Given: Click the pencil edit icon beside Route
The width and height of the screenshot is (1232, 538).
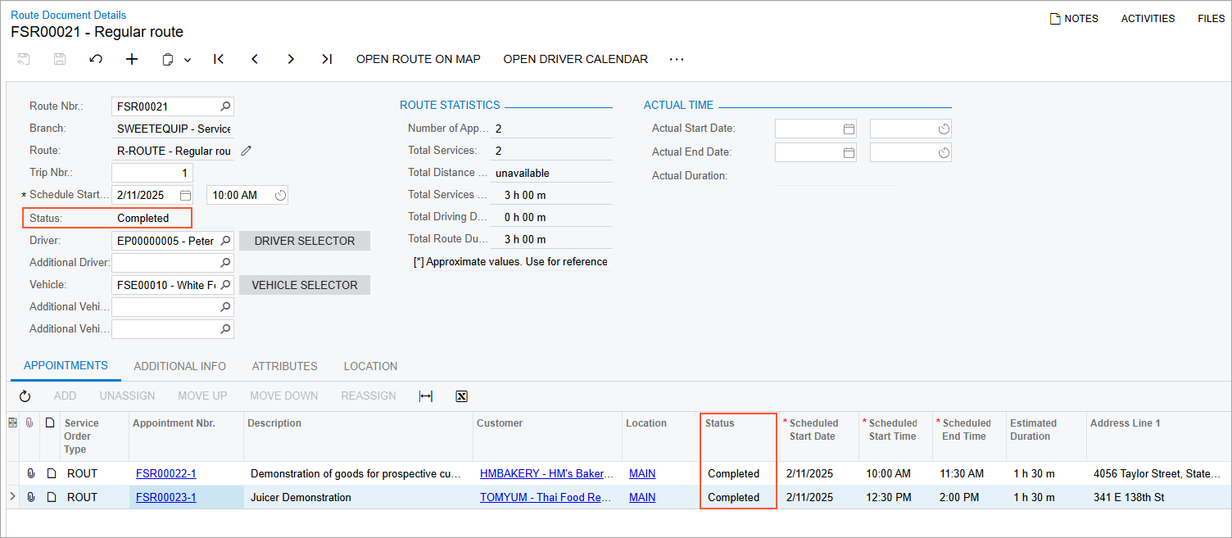Looking at the screenshot, I should click(x=247, y=151).
